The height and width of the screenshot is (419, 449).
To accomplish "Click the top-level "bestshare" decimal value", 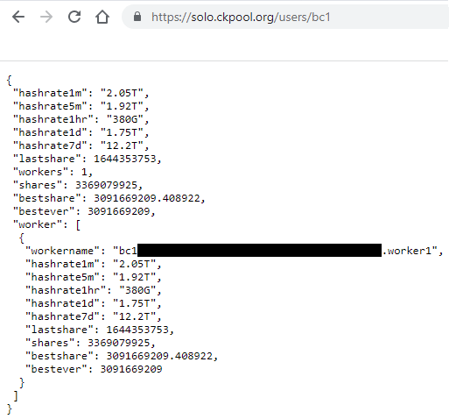I will (147, 198).
